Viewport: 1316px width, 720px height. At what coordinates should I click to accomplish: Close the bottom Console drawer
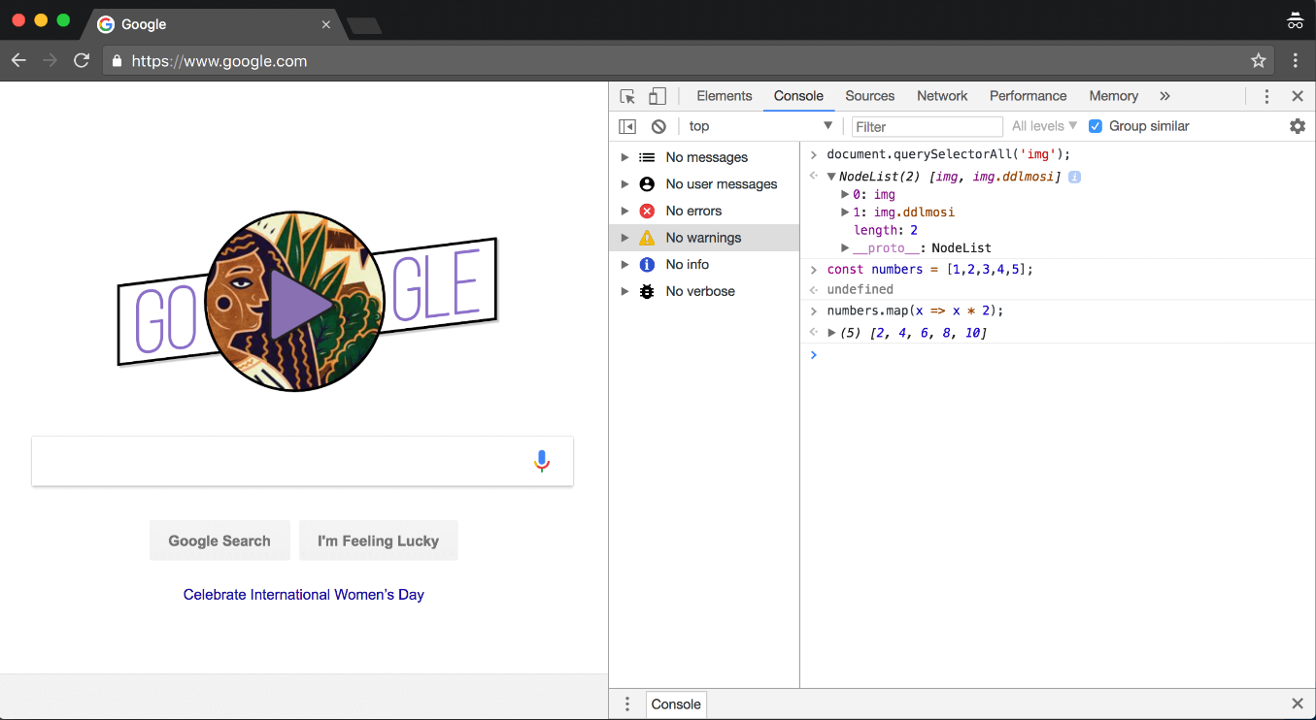coord(1298,704)
